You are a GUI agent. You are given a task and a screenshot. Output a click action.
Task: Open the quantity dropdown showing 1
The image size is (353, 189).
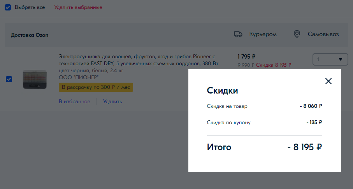329,59
